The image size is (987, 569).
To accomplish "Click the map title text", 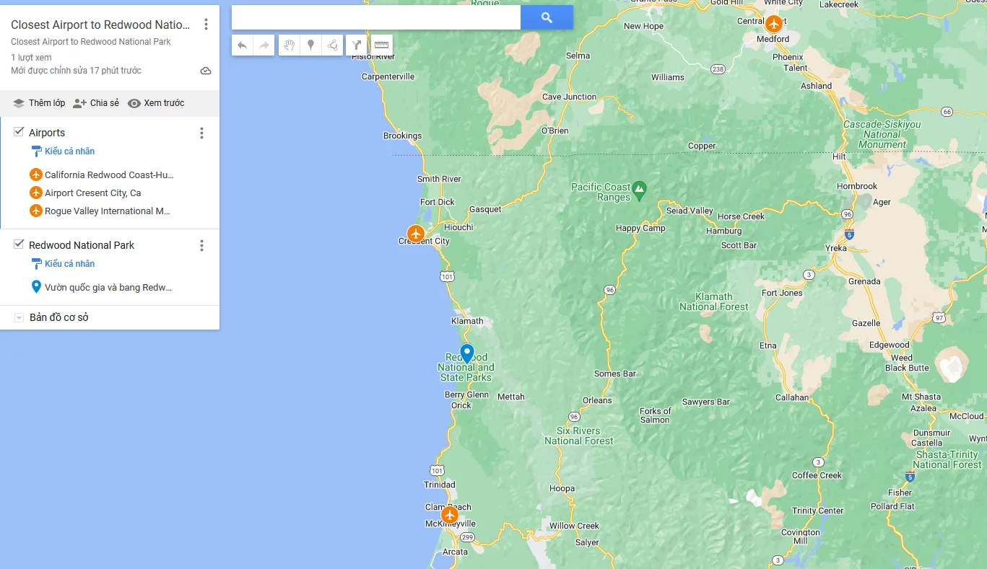I will tap(100, 25).
